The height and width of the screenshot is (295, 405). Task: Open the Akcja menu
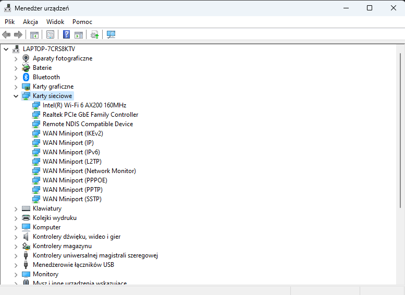click(30, 22)
